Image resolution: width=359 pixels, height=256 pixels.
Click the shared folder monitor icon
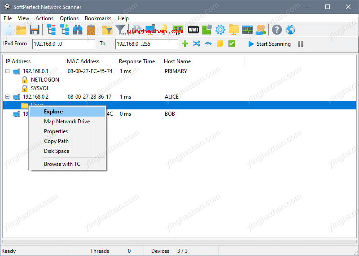coord(233,30)
